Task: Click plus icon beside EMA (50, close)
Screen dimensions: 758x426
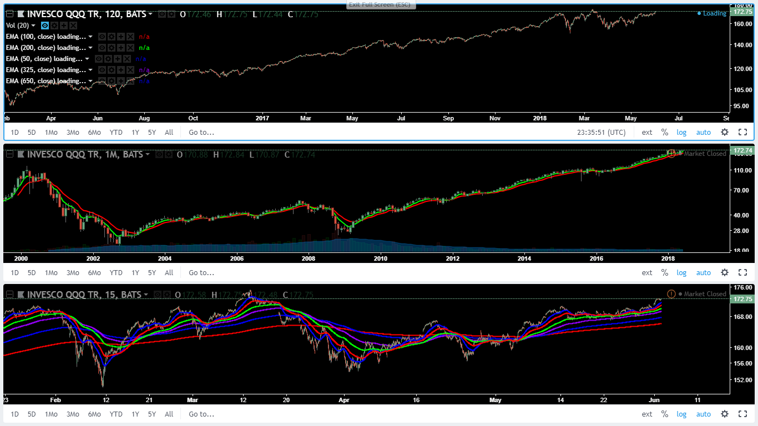Action: [x=117, y=59]
